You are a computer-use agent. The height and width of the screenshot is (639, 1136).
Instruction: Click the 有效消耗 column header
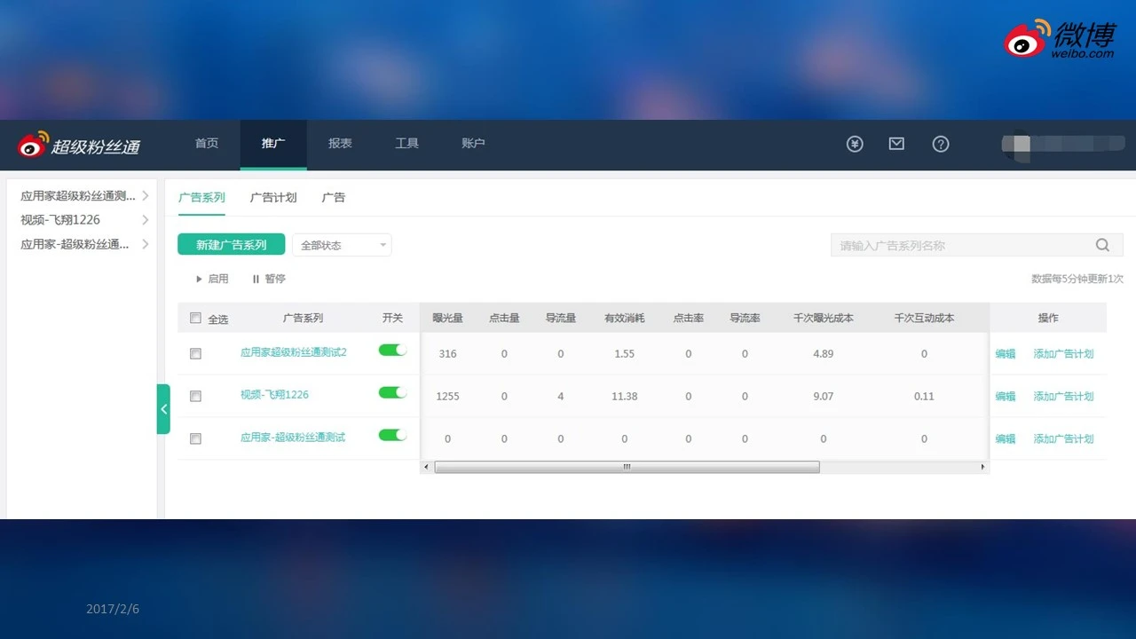pos(625,318)
